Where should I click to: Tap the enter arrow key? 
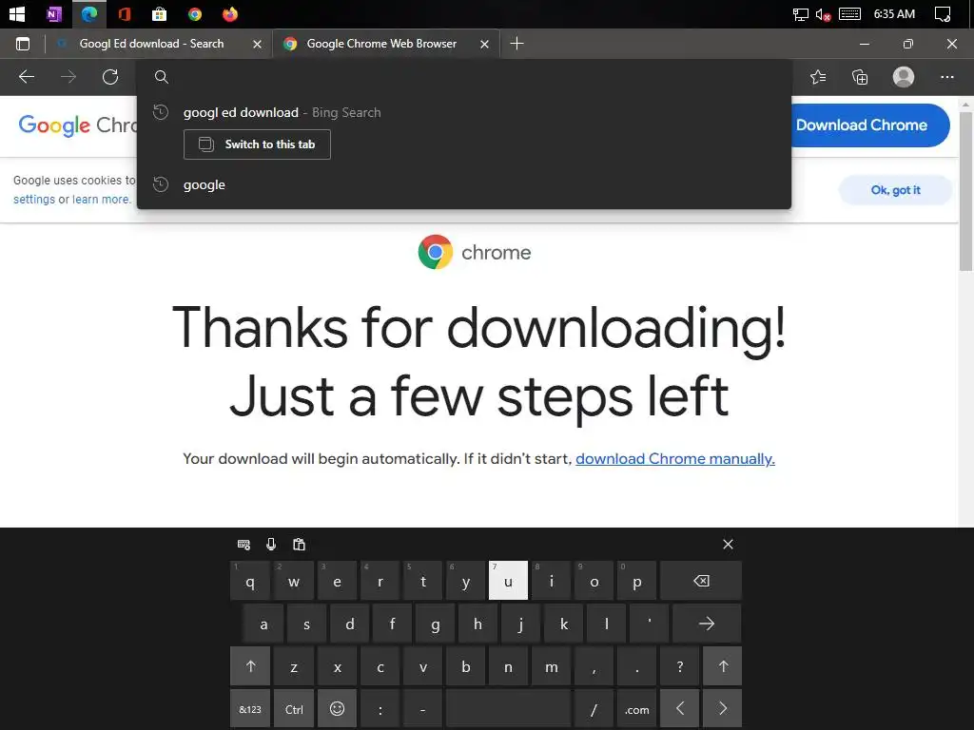tap(707, 624)
